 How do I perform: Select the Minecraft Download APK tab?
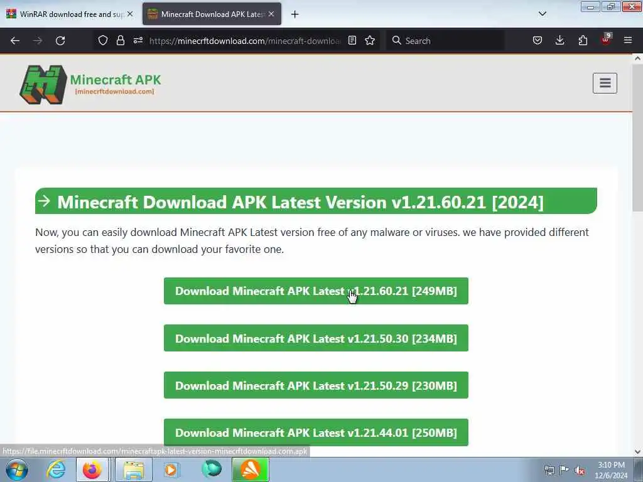[212, 14]
